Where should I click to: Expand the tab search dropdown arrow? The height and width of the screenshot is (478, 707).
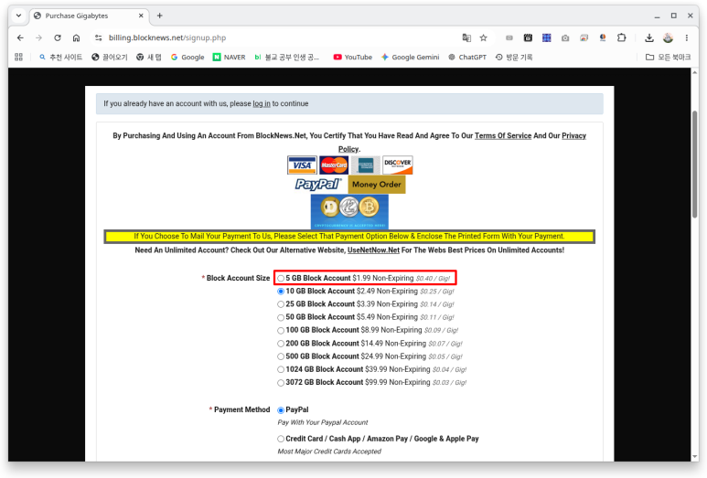(x=18, y=16)
